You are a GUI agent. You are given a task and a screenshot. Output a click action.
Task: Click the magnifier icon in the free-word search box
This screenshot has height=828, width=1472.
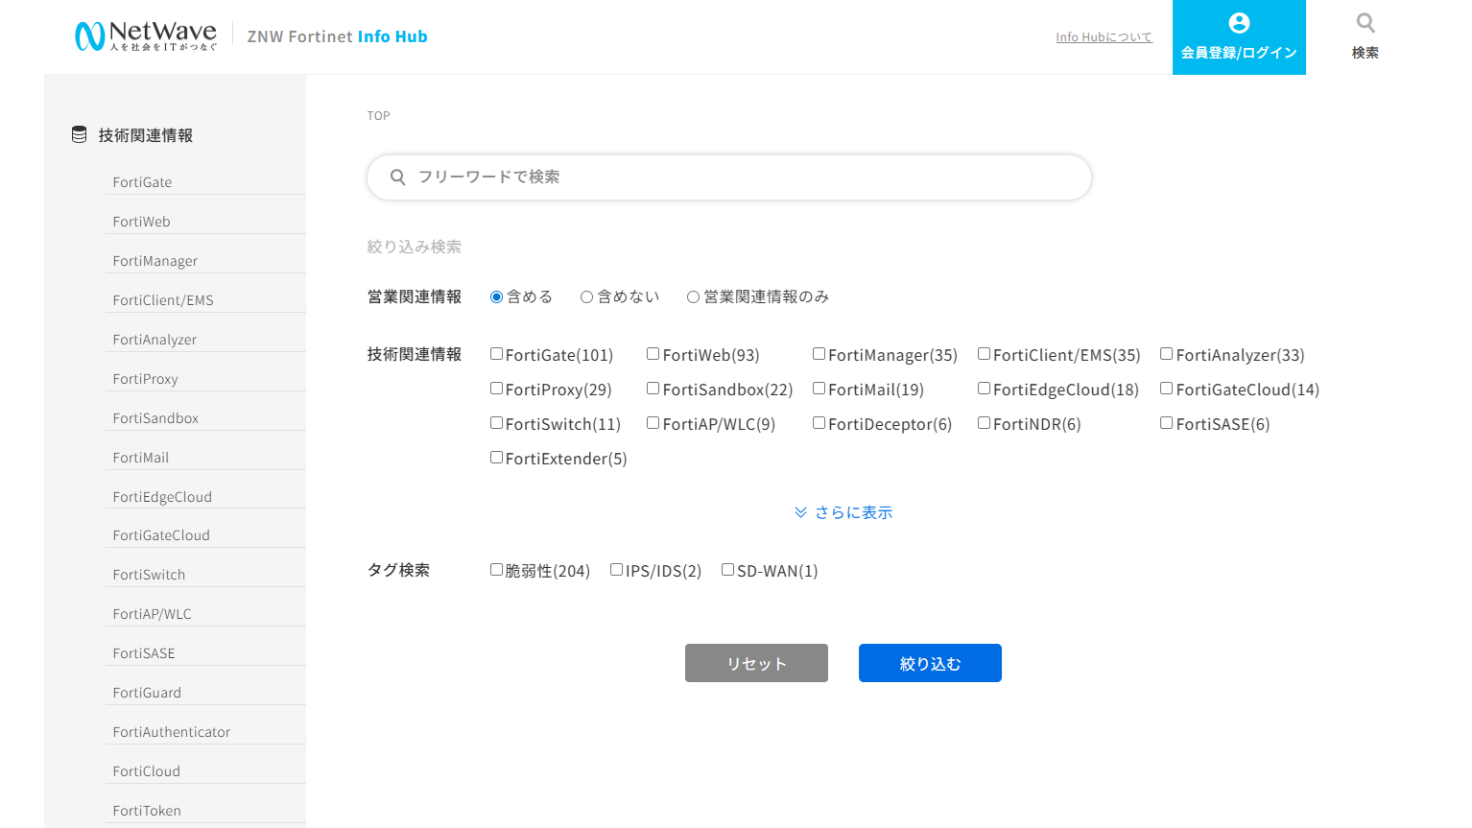(x=398, y=177)
